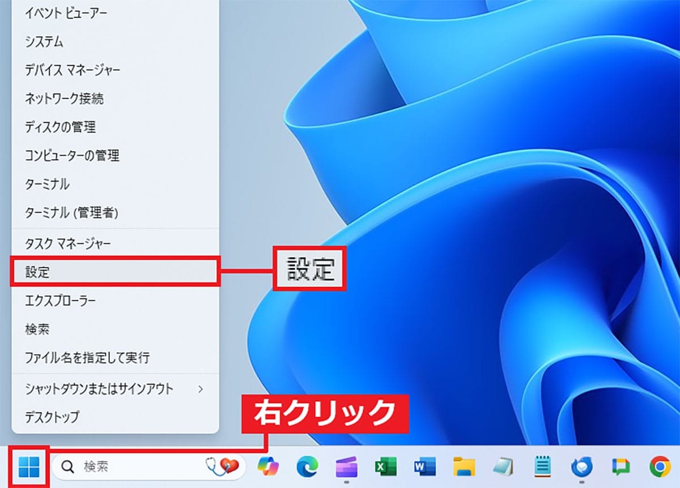Image resolution: width=680 pixels, height=488 pixels.
Task: Open Thunderbird mail from the taskbar
Action: (581, 466)
